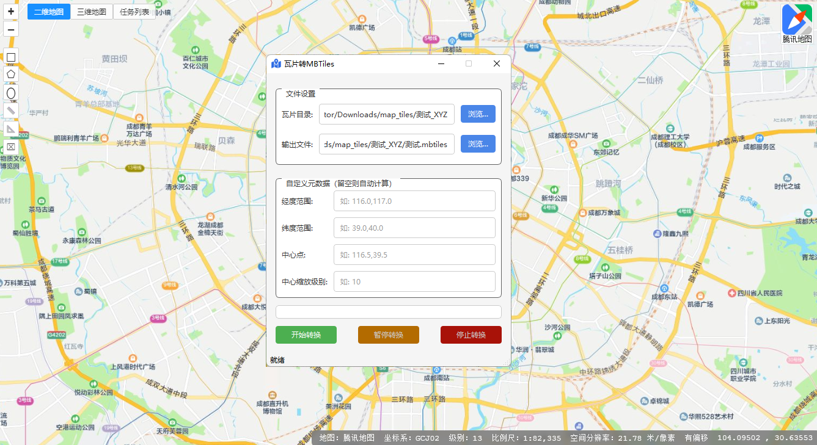
Task: Click the 经度范围 input field
Action: coord(414,201)
